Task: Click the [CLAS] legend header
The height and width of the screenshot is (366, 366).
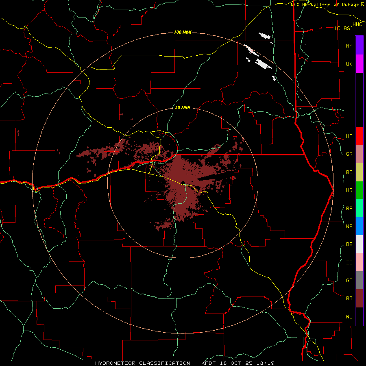Action: [x=344, y=28]
